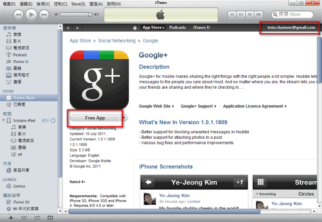
Task: Open the Edit menu in menu bar
Action: point(26,4)
